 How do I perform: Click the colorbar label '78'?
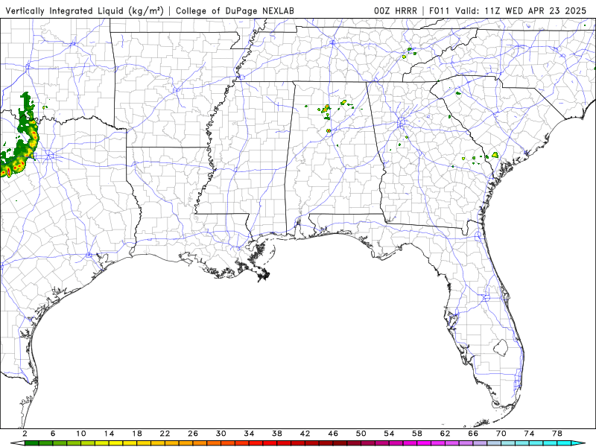(x=557, y=434)
